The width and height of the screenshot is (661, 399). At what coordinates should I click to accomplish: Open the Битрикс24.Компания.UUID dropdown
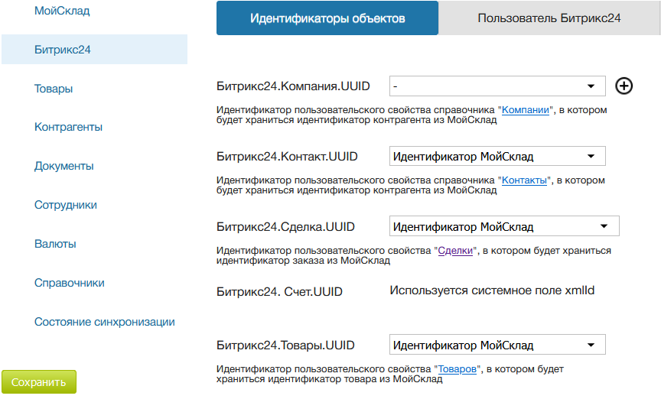point(497,86)
